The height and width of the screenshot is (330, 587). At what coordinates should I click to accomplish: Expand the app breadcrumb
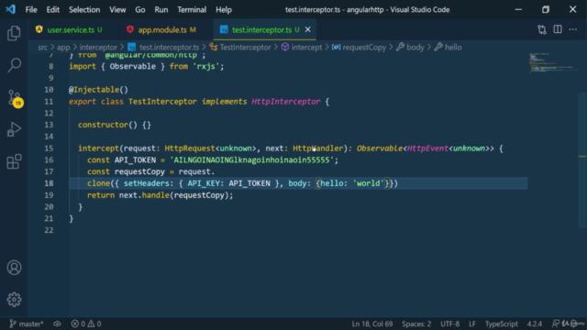tap(63, 47)
